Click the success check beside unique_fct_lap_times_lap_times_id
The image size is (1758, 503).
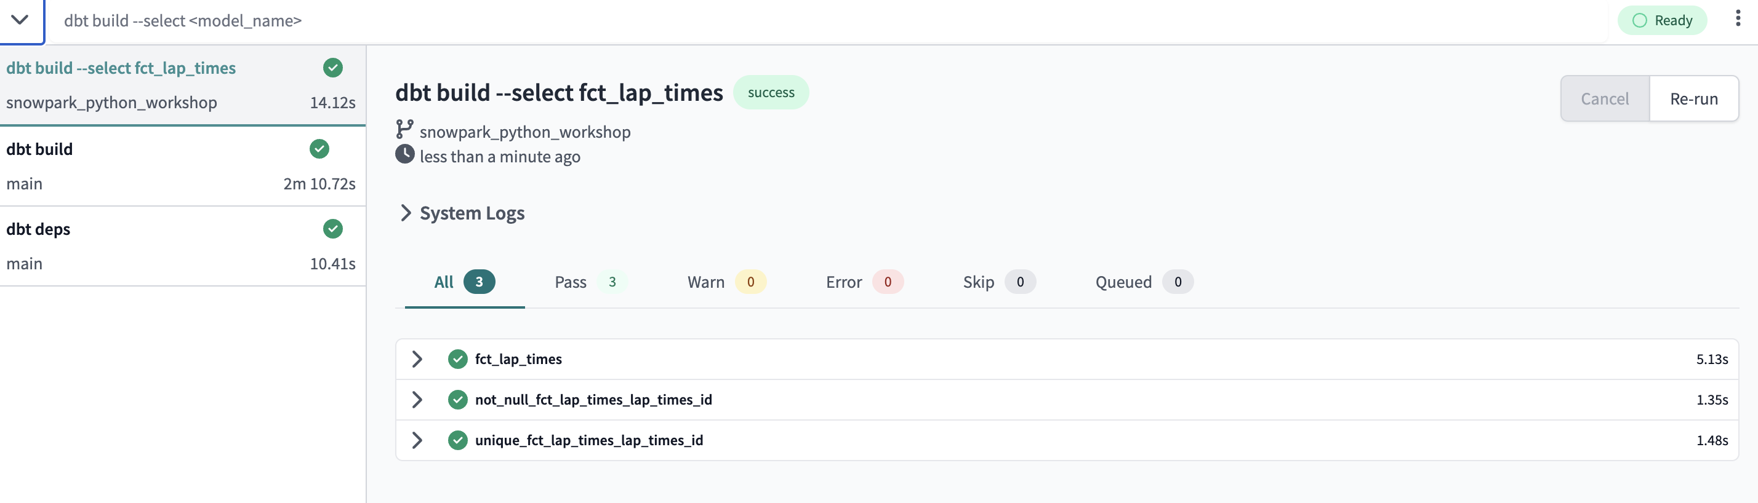[457, 440]
